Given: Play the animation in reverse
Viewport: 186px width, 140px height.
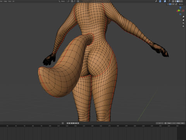Looking at the screenshot, I should (72, 123).
